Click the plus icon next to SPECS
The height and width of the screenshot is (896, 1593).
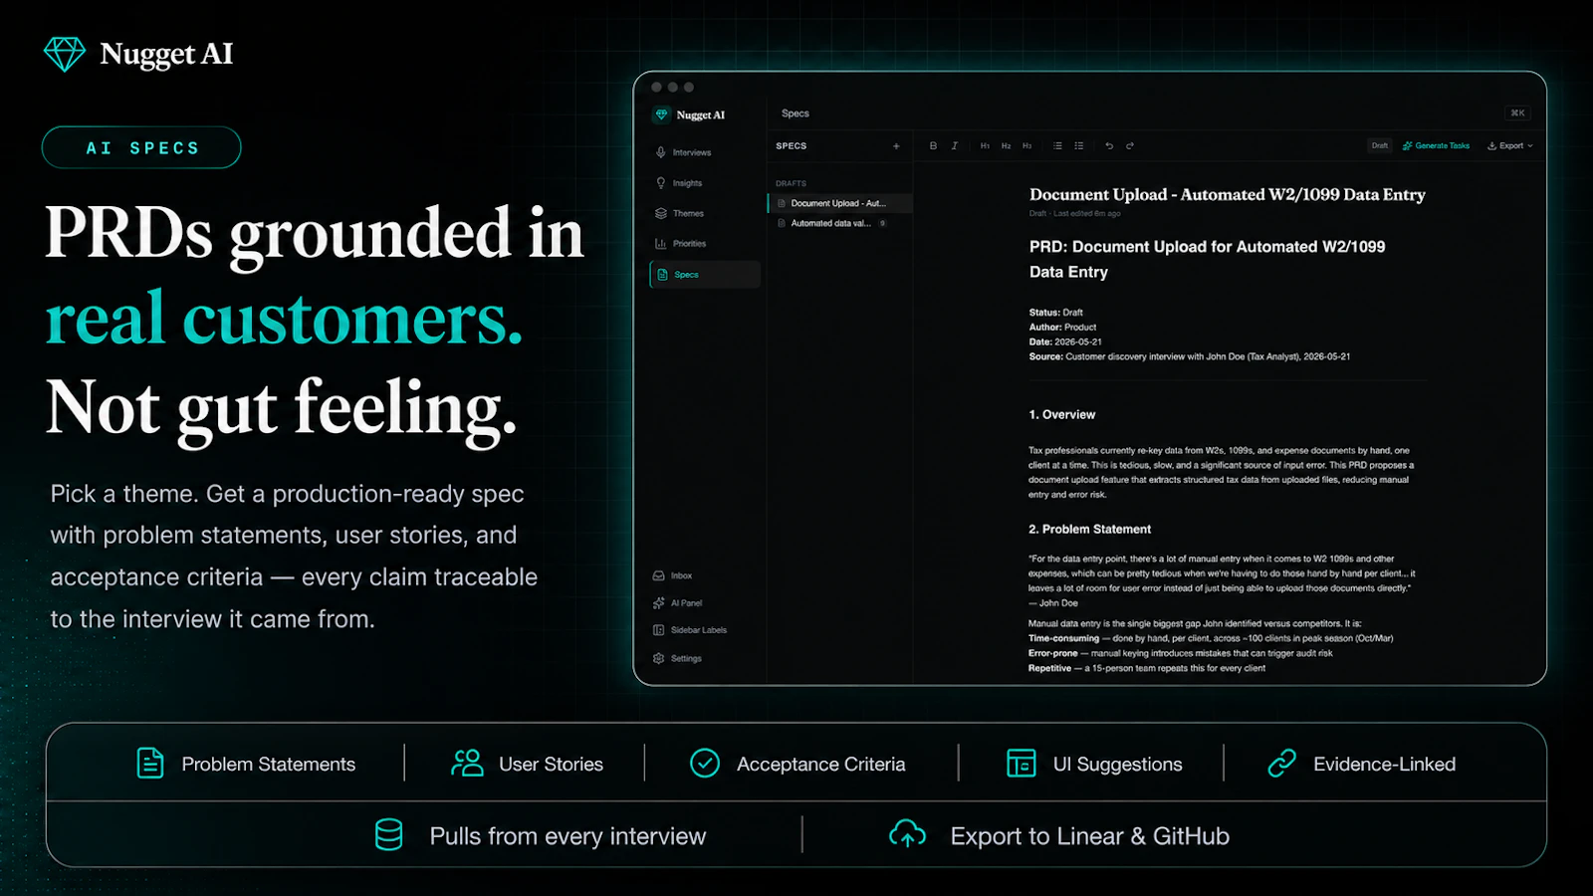896,146
